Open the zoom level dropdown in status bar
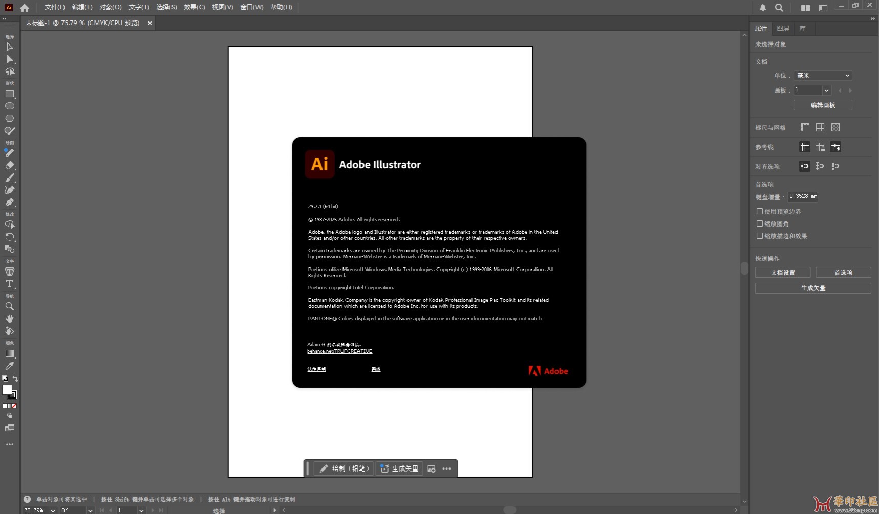This screenshot has width=879, height=514. [53, 510]
